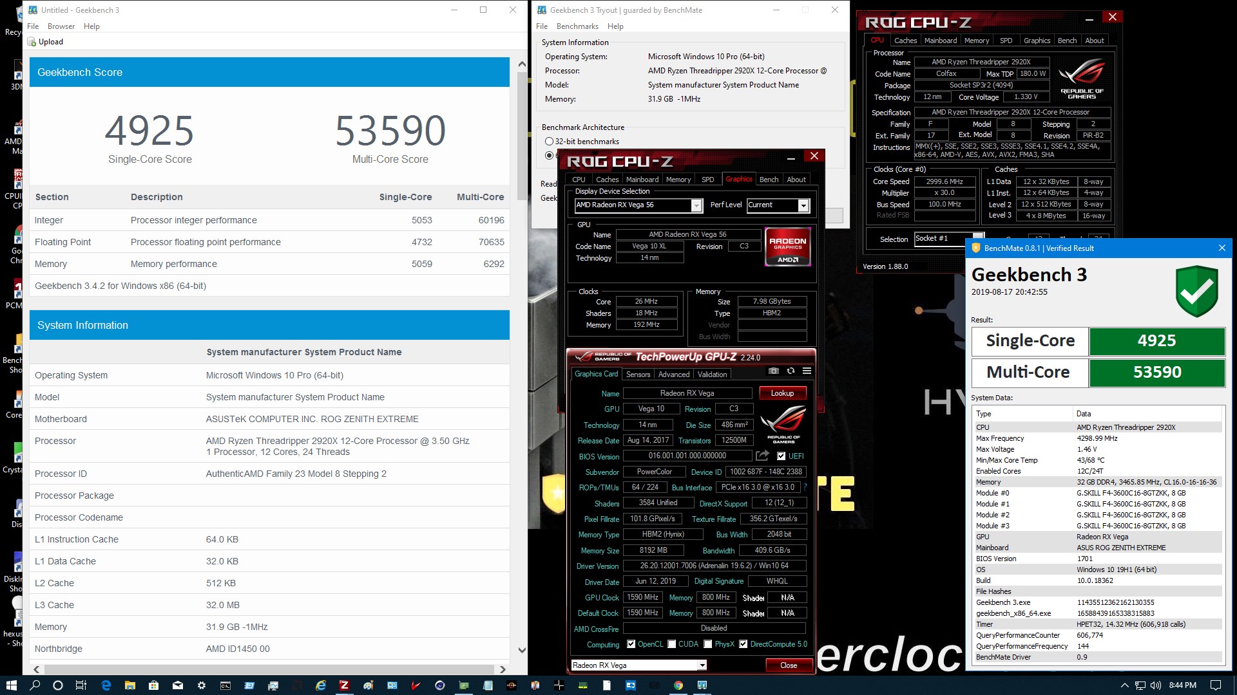Viewport: 1237px width, 695px height.
Task: Toggle the DirectCompute 5.0 checkbox
Action: pyautogui.click(x=743, y=644)
